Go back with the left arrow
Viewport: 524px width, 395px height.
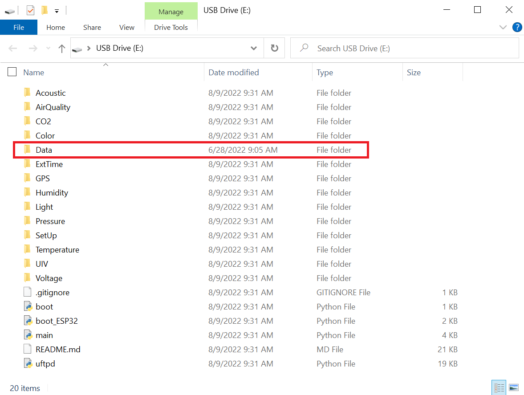[x=13, y=49]
